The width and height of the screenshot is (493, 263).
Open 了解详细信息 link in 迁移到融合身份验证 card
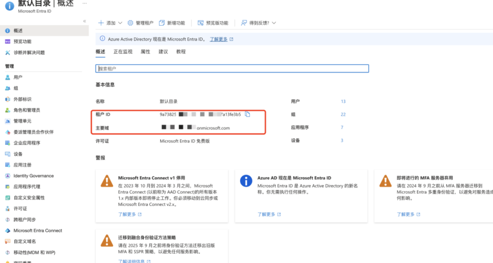[x=134, y=261]
